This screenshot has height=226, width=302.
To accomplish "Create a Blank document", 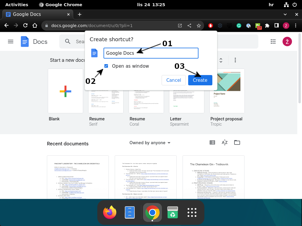I will tap(65, 91).
